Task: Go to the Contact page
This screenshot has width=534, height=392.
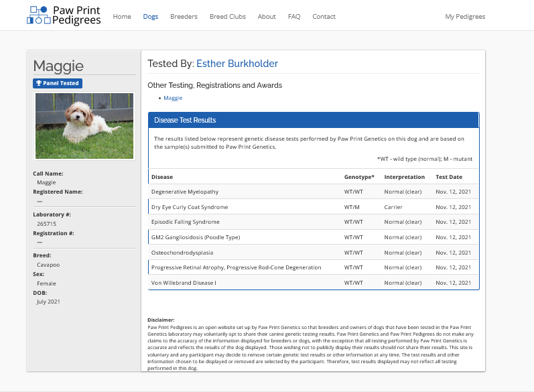Action: pos(324,17)
